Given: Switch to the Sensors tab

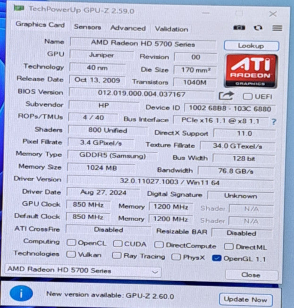Looking at the screenshot, I should (87, 27).
